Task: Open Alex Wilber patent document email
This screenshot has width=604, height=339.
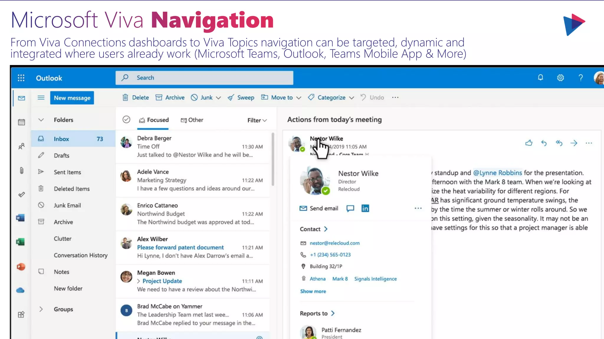Action: (193, 247)
